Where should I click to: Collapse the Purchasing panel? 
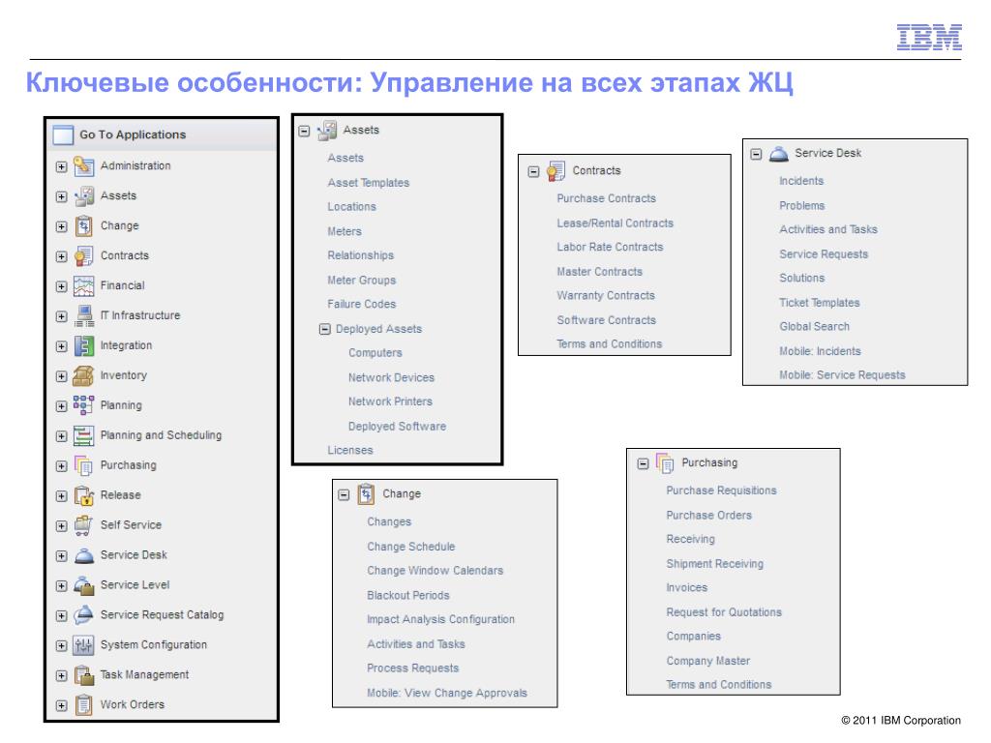[x=643, y=463]
